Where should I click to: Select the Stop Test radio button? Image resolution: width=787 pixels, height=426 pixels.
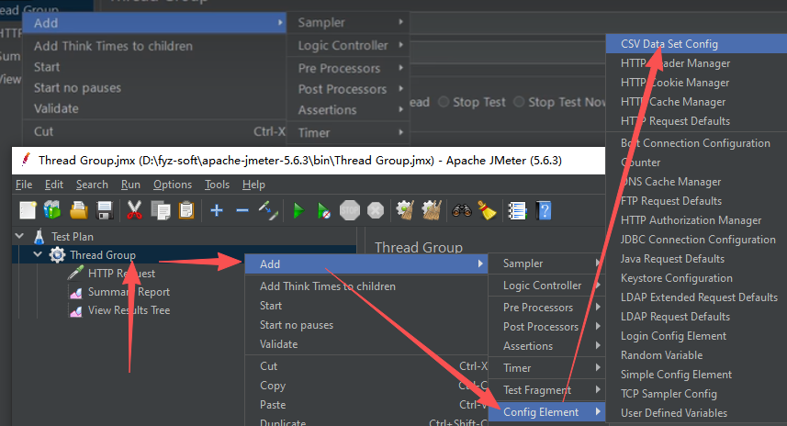click(444, 102)
